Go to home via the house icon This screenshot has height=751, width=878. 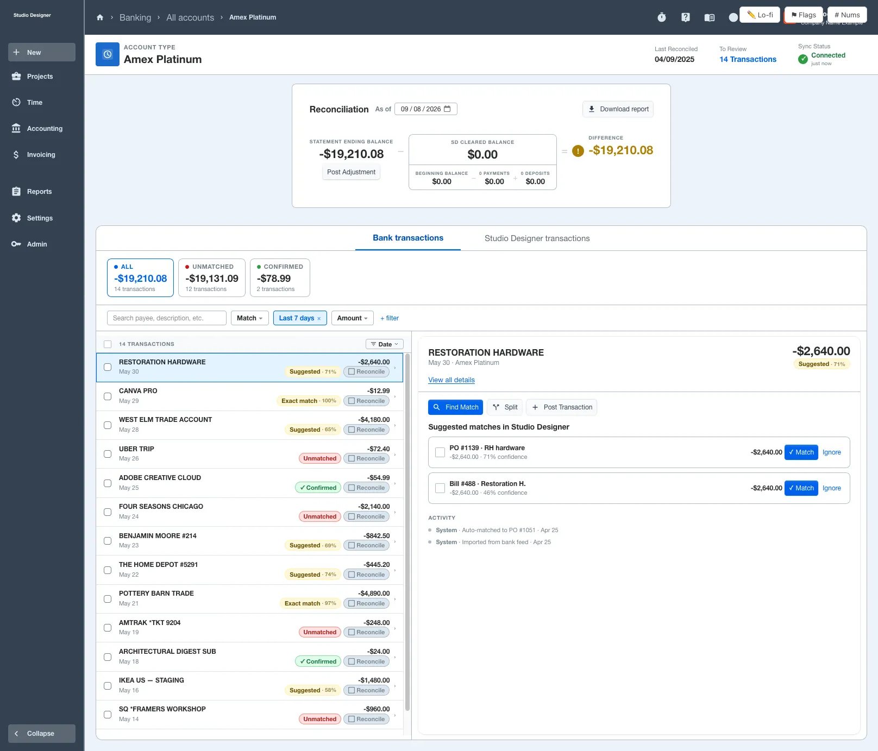(x=100, y=17)
